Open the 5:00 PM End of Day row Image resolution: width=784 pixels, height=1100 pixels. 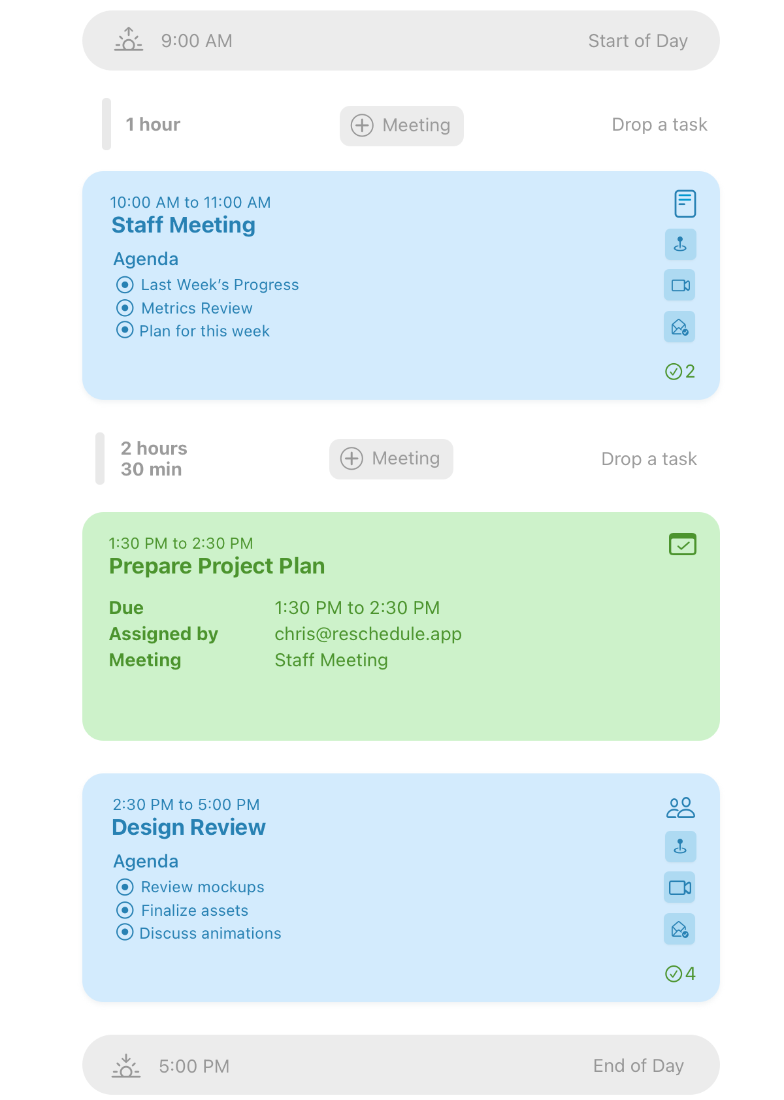click(400, 1065)
